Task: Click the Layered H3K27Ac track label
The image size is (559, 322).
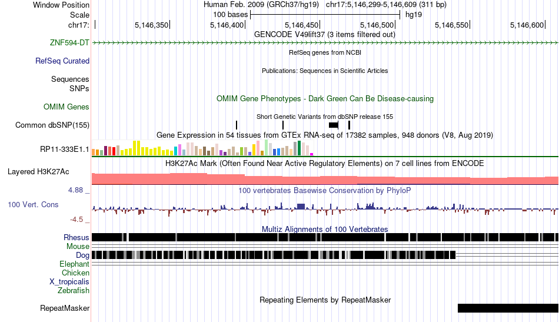Action: click(38, 171)
